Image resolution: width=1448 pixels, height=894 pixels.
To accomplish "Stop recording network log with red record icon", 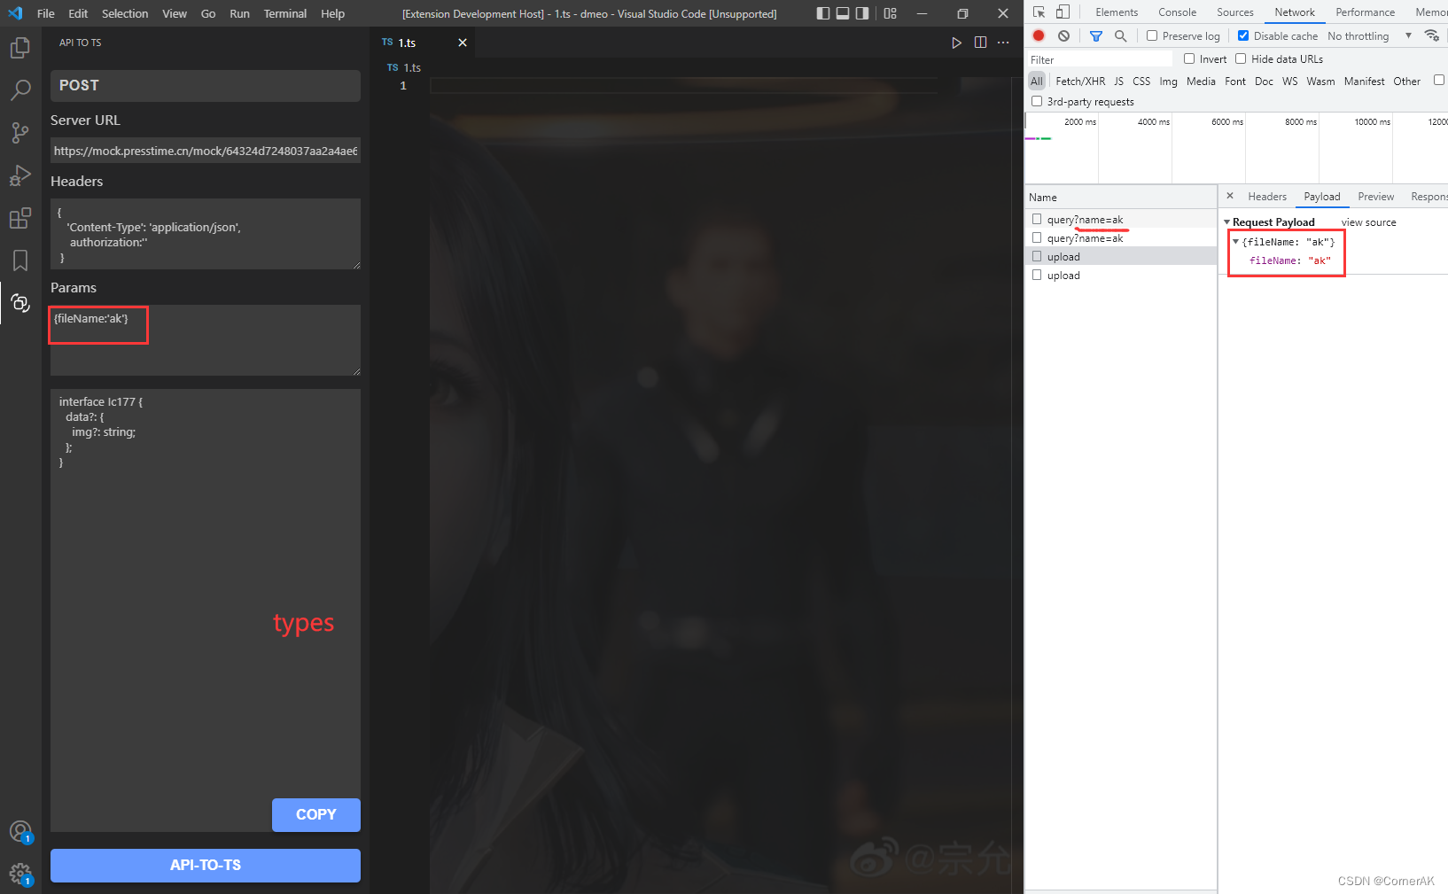I will click(x=1038, y=35).
